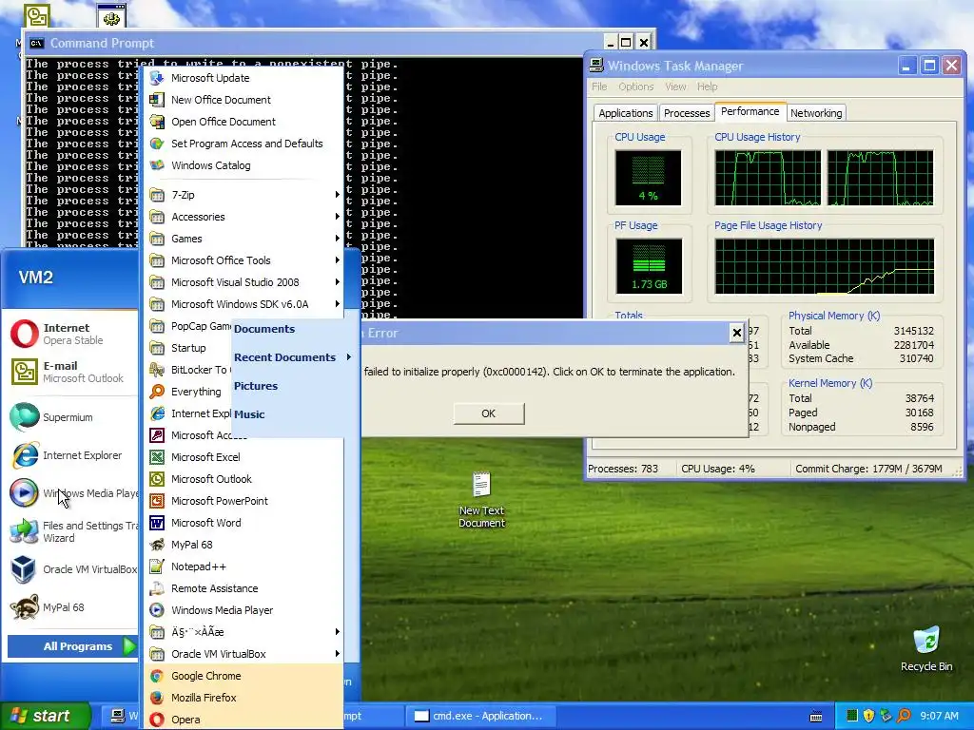Open the Help menu in Task Manager
This screenshot has width=974, height=730.
click(x=707, y=86)
